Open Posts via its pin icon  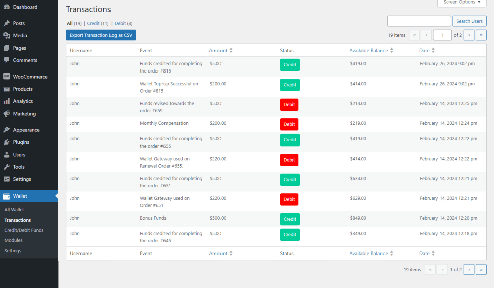pos(7,23)
